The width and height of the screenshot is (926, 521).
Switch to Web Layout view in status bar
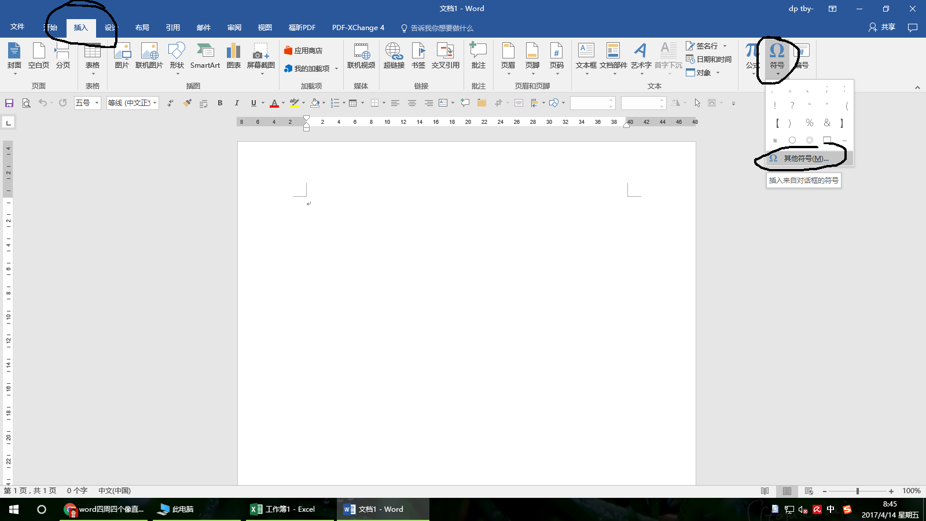tap(809, 491)
